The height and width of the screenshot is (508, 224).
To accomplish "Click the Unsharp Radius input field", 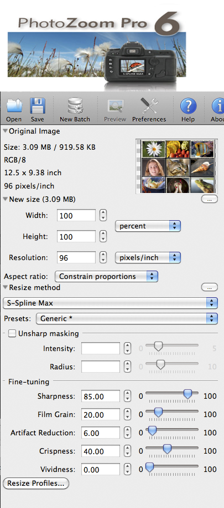I will [x=101, y=367].
